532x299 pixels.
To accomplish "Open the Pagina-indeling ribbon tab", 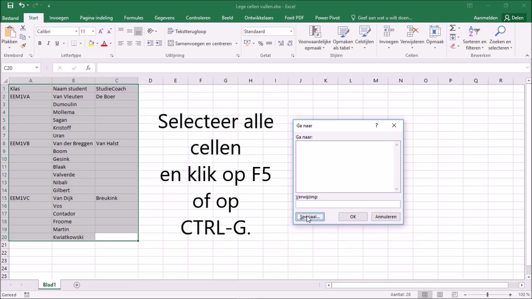I will (x=96, y=18).
